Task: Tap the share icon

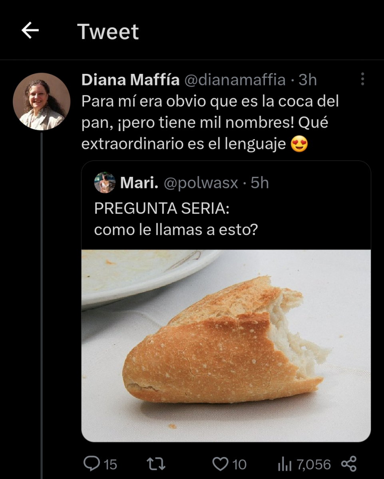Action: point(348,464)
